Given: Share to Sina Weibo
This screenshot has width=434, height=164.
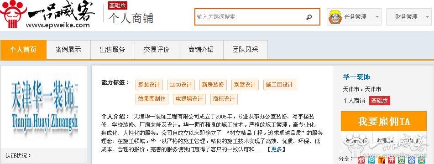Looking at the screenshot, I should (361, 159).
